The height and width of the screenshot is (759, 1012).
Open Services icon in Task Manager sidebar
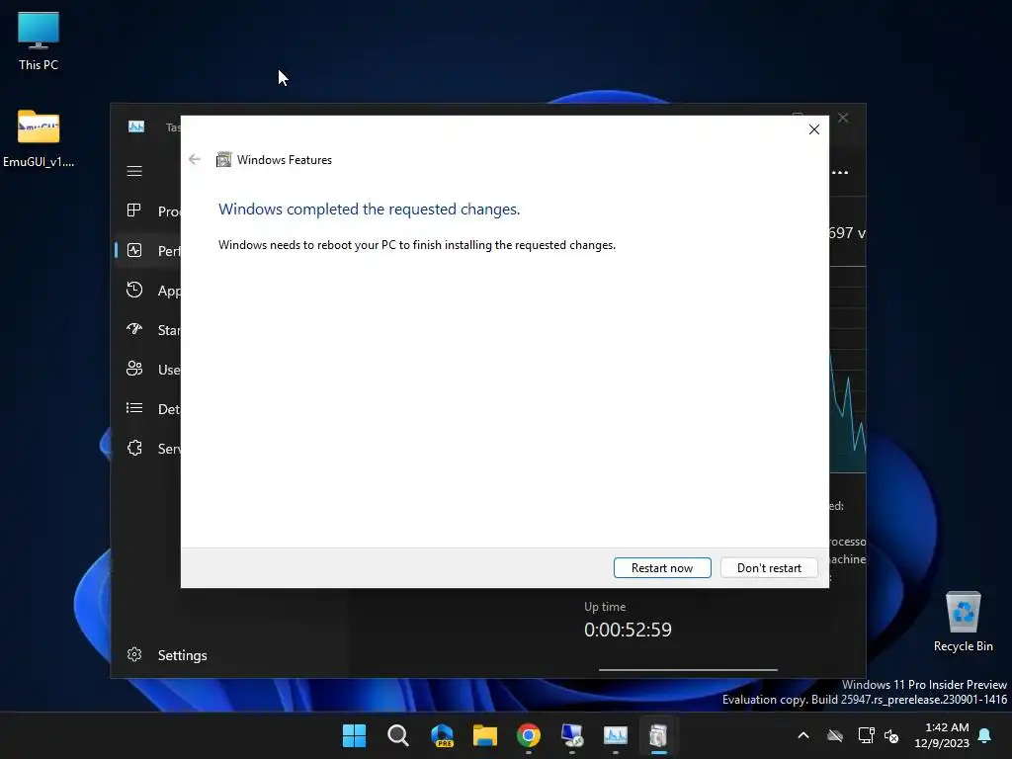tap(134, 448)
